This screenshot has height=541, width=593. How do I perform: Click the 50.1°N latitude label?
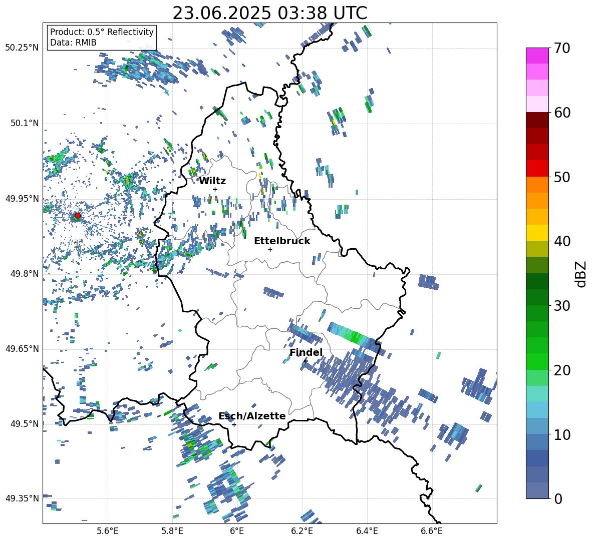tap(25, 123)
